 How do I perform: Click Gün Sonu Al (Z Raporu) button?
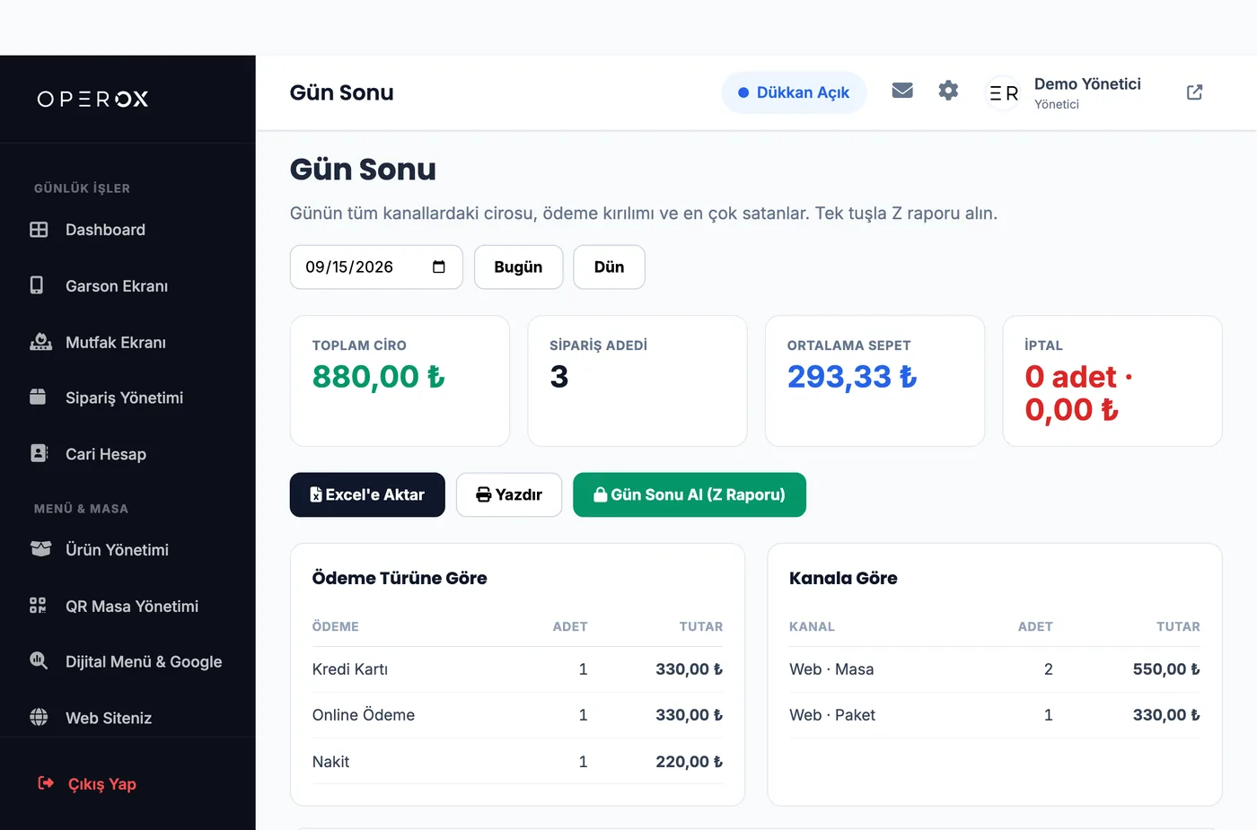tap(690, 494)
